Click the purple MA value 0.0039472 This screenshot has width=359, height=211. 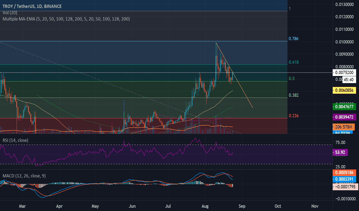[344, 117]
